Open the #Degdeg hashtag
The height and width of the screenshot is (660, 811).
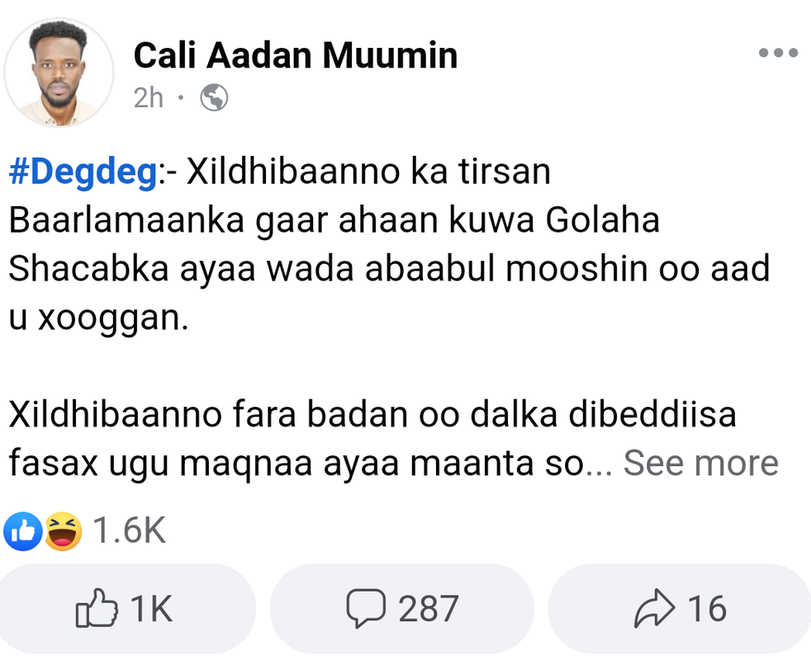[x=82, y=172]
